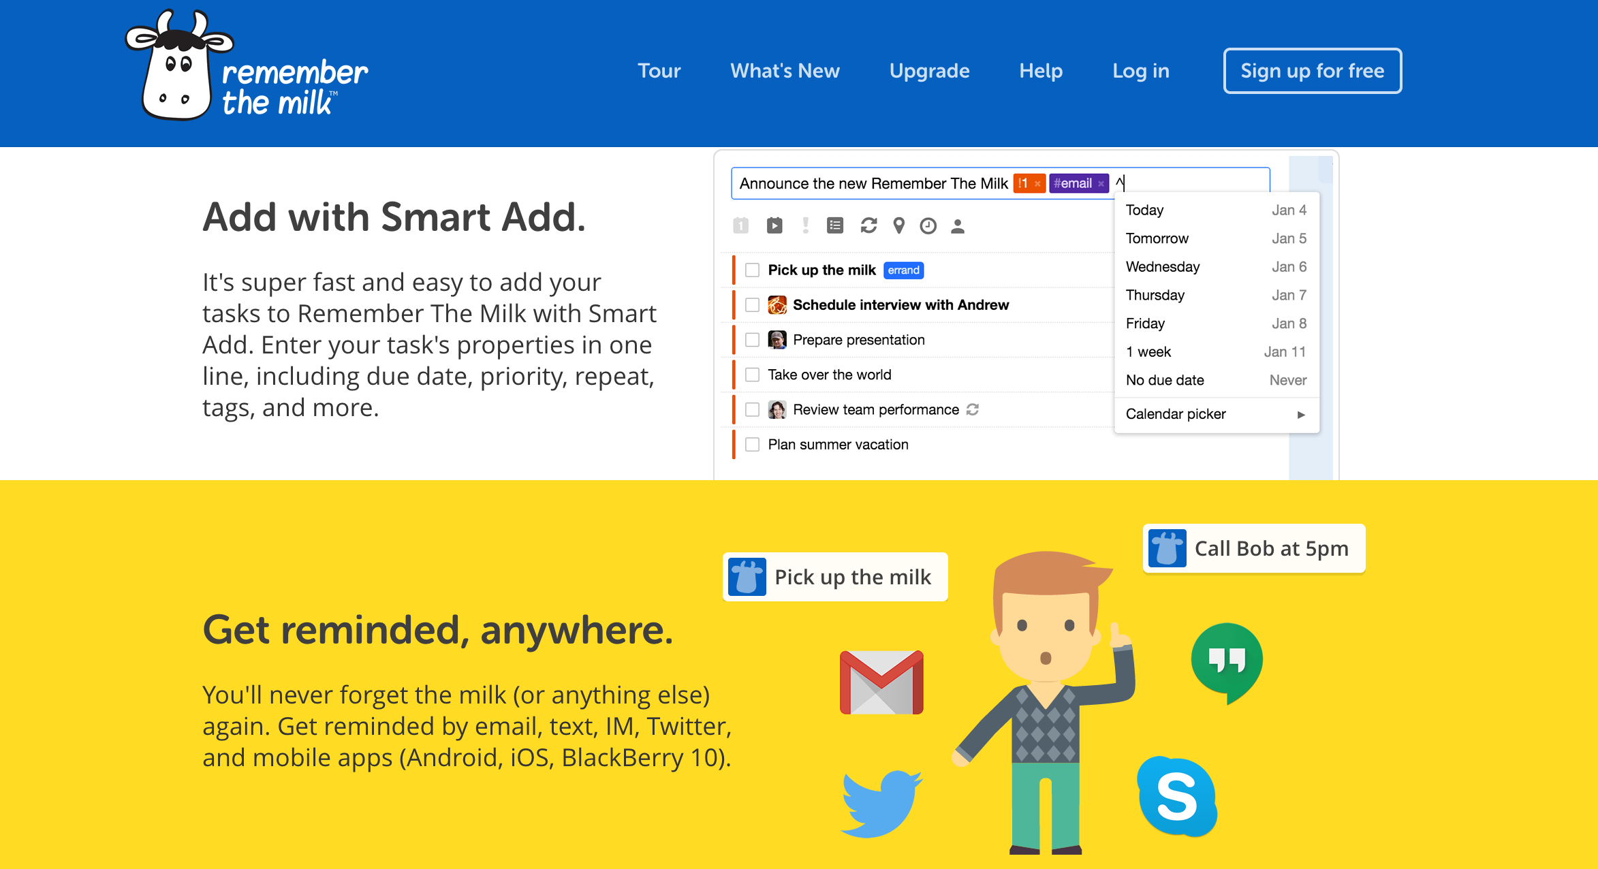The height and width of the screenshot is (869, 1598).
Task: Select the repeat arrows icon in toolbar
Action: point(868,225)
